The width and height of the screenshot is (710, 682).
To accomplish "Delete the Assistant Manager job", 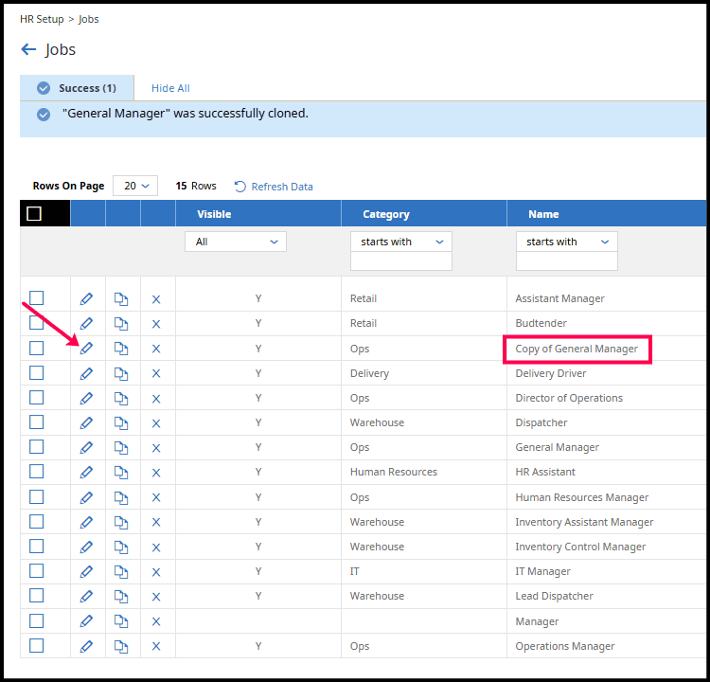I will (x=156, y=299).
